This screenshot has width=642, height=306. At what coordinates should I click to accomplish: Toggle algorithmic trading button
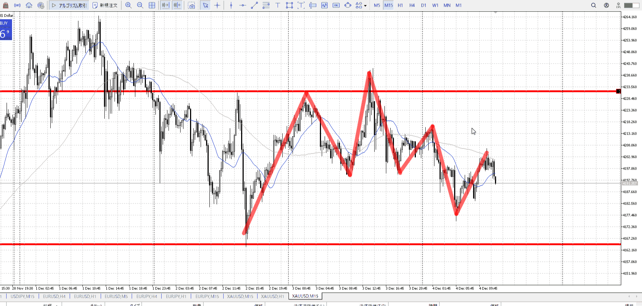pyautogui.click(x=69, y=5)
